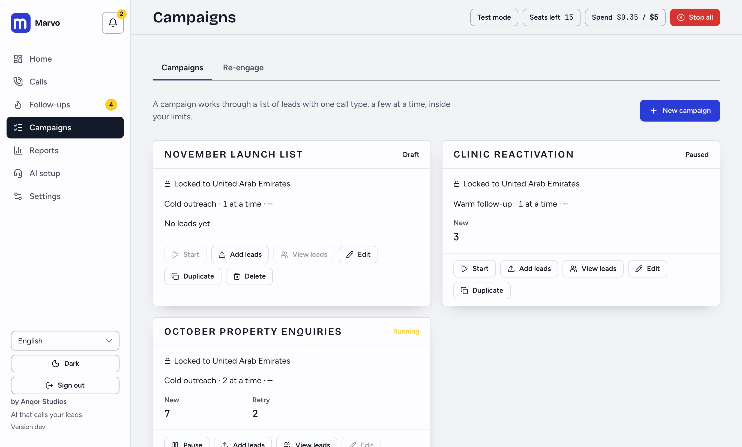Screen dimensions: 742x447
Task: Click 'by Anqor Studios' text
Action: pos(39,401)
